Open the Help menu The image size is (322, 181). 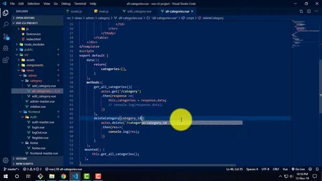[93, 4]
